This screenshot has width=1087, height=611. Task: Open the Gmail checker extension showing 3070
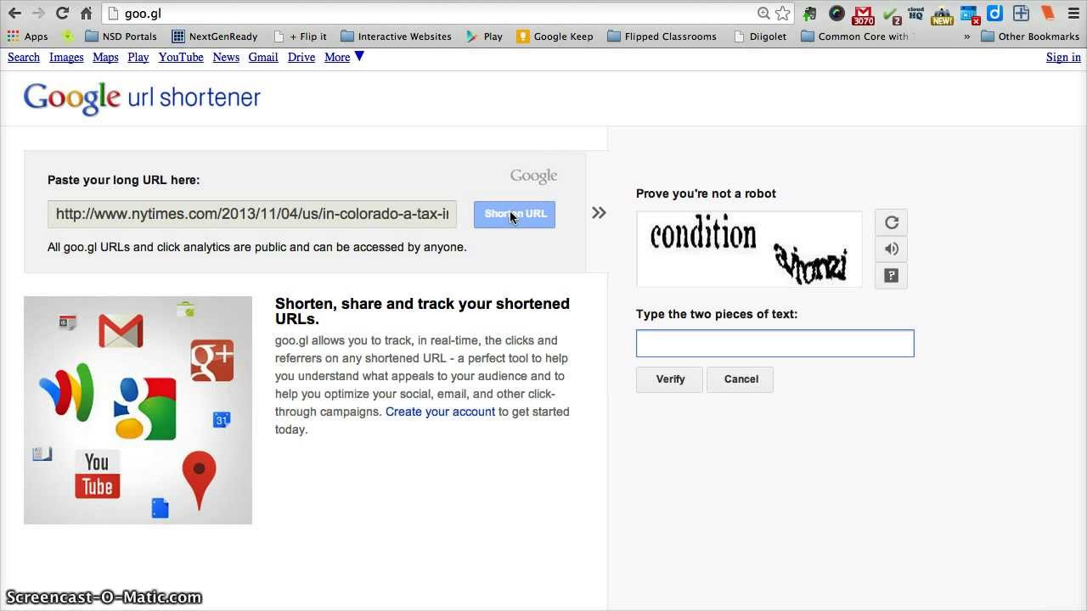(x=863, y=14)
